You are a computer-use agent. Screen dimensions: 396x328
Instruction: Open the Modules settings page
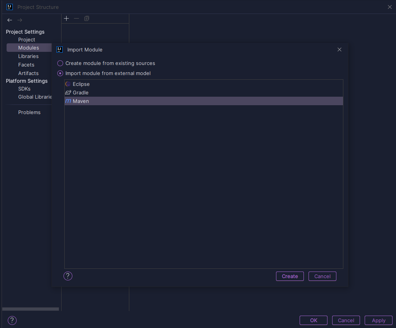coord(29,48)
